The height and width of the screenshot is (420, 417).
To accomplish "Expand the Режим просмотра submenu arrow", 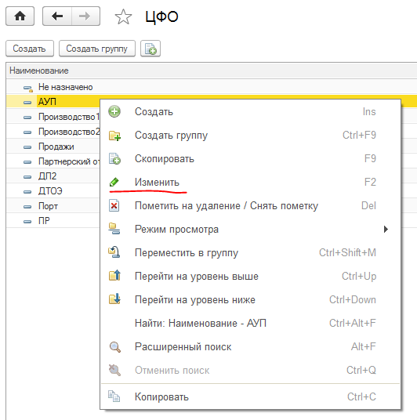I will [386, 230].
